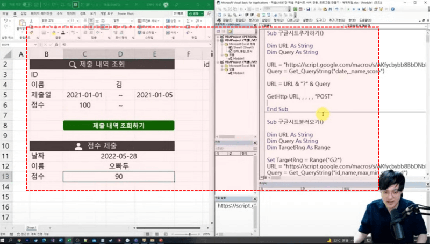Screen dimensions: 430x244
Task: Click the Excel Undo icon
Action: (x=5, y=21)
